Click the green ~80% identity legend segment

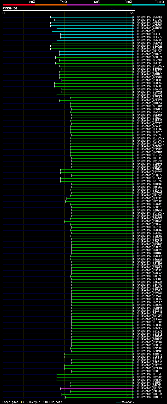coord(116,5)
